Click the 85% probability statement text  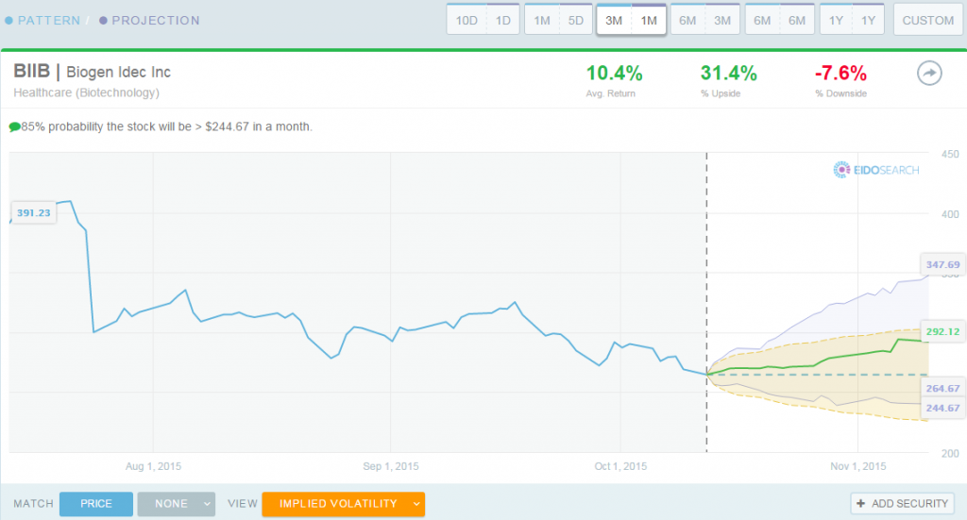point(166,126)
